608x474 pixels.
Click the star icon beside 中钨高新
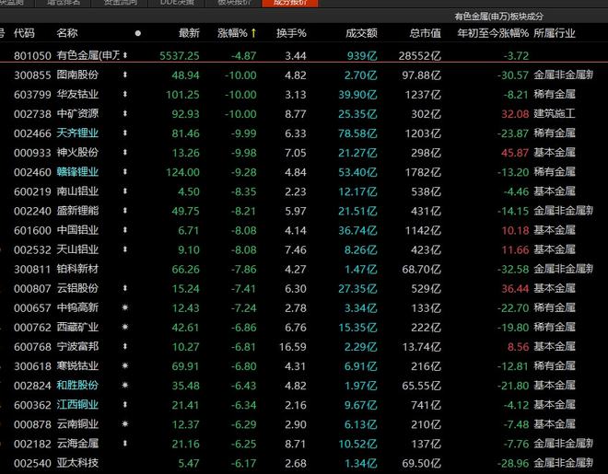tap(125, 307)
